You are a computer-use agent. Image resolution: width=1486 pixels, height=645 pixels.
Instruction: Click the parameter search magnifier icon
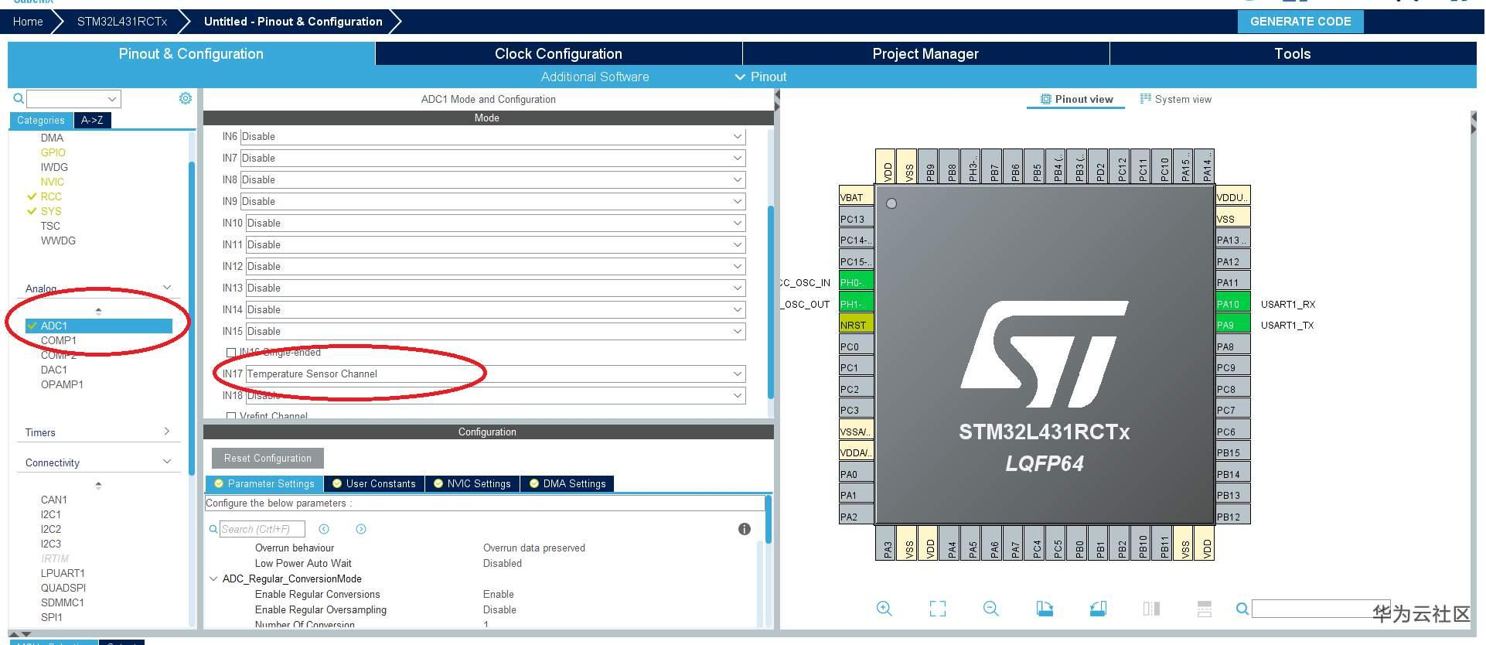[x=213, y=529]
